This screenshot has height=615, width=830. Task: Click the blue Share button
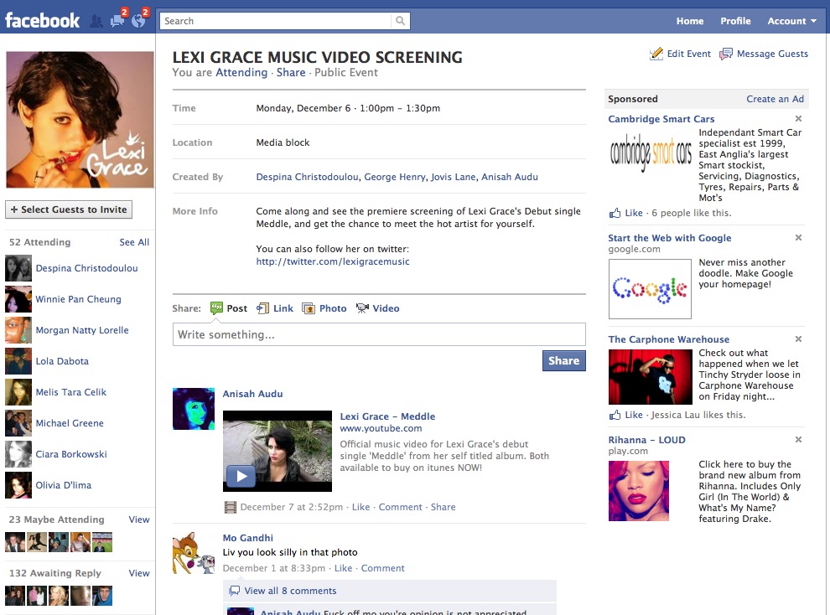click(563, 360)
